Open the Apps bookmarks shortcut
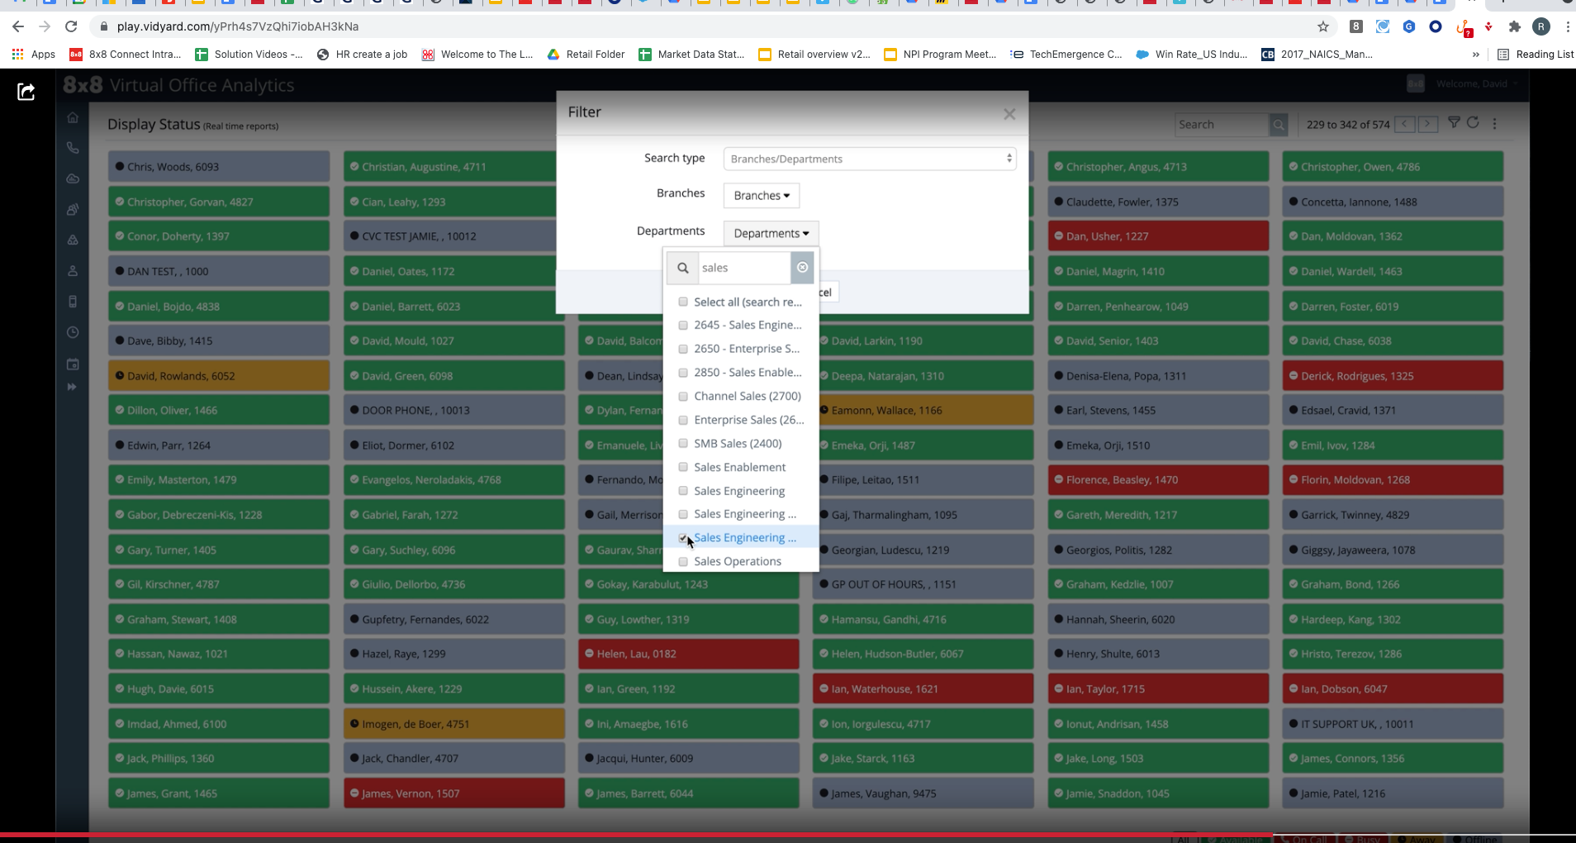Viewport: 1576px width, 843px height. pos(34,55)
